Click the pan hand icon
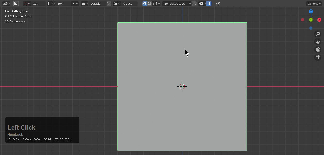 [x=318, y=42]
